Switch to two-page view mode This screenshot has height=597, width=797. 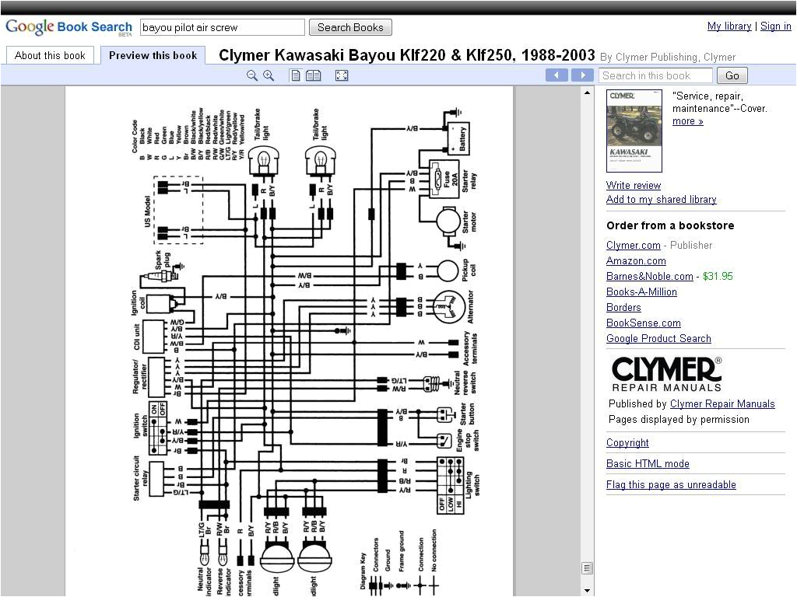tap(313, 75)
